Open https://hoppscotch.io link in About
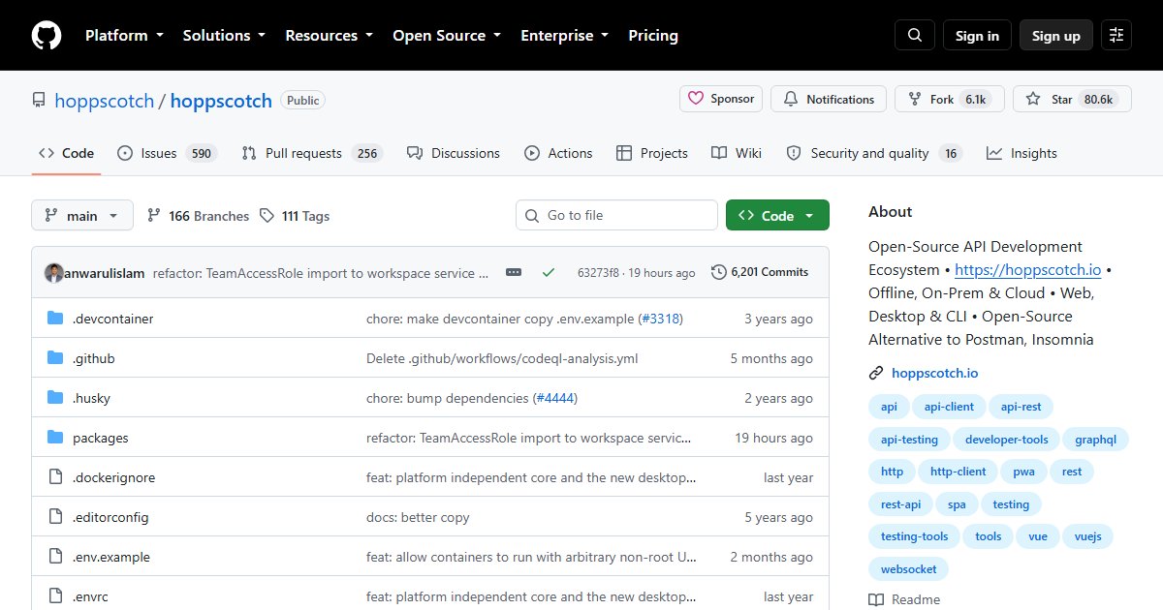The height and width of the screenshot is (610, 1163). point(1028,270)
